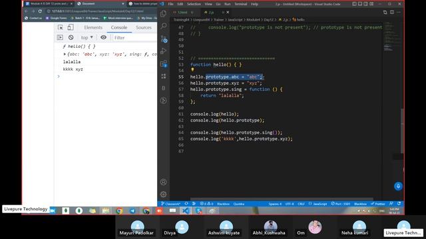Clear the console with the ban icon
This screenshot has height=239, width=426.
click(71, 37)
